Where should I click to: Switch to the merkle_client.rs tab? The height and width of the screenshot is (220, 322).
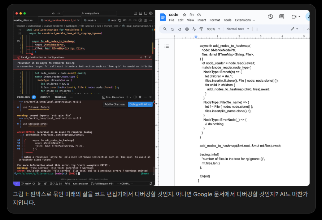pos(23,20)
